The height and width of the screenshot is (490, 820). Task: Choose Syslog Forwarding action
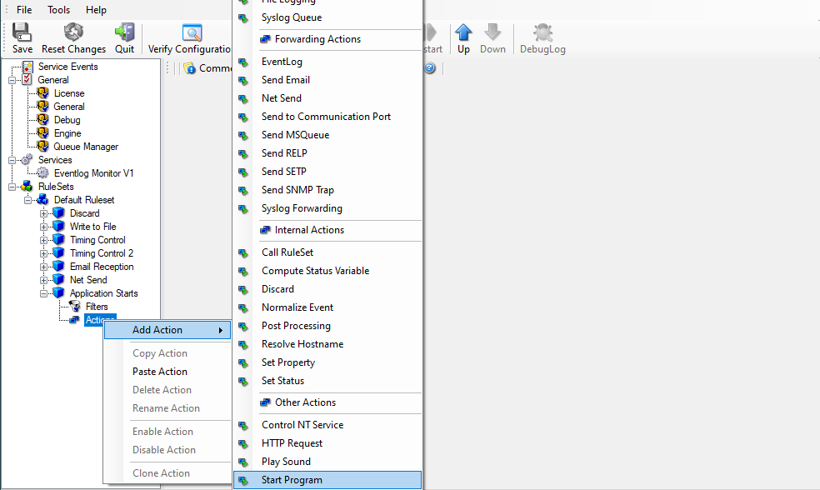pos(302,208)
